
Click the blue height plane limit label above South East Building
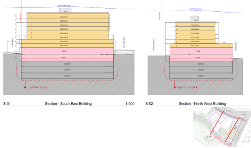[65, 5]
